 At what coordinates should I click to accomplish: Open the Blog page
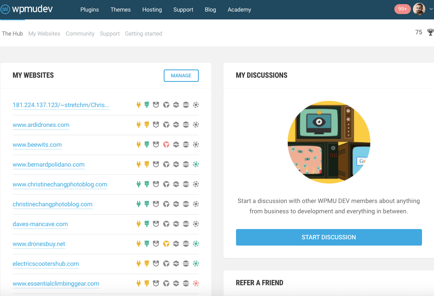(x=210, y=10)
